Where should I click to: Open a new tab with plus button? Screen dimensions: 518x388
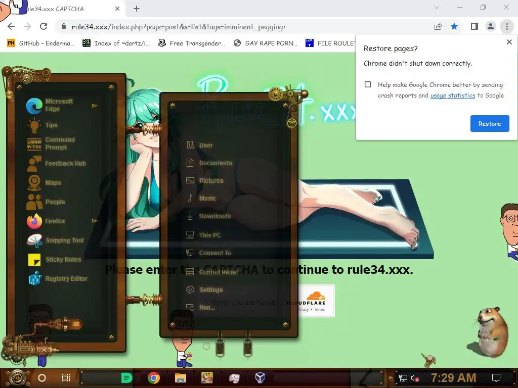tap(137, 9)
